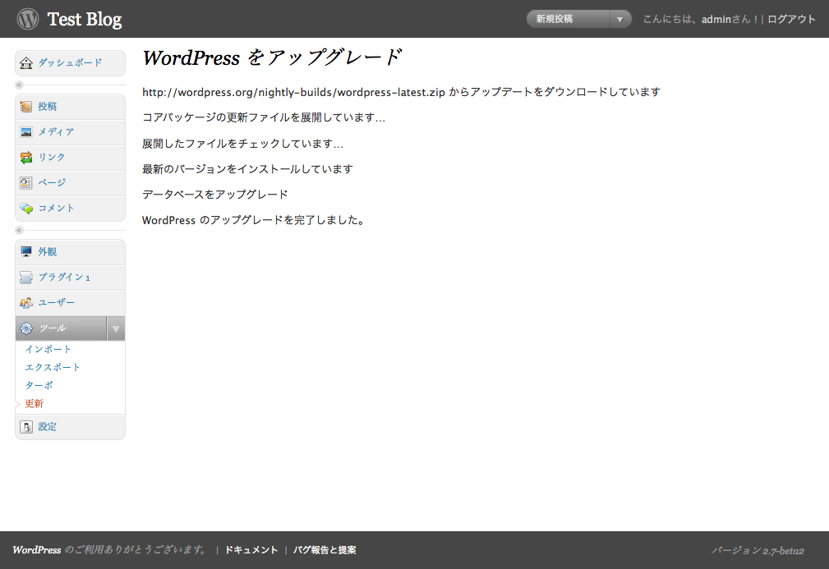
Task: Click the admin profile link
Action: (x=716, y=20)
